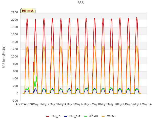Image resolution: width=162 pixels, height=121 pixels.
Task: Click the May 2 x-axis label
Action: click(x=45, y=104)
